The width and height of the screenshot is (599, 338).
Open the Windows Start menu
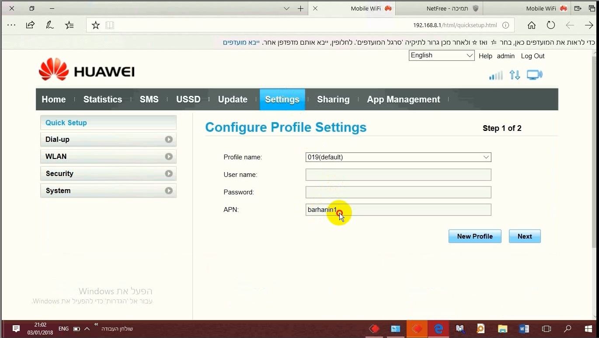click(x=589, y=329)
